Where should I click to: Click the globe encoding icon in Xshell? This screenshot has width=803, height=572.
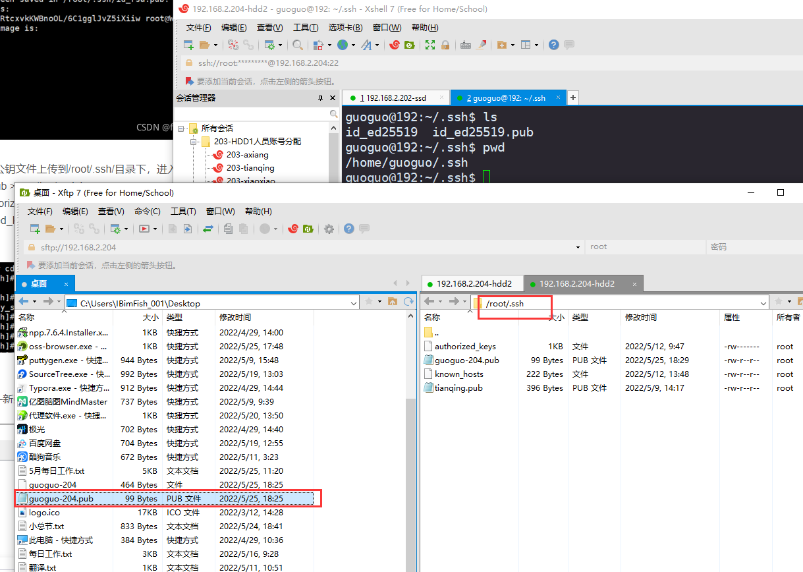[x=343, y=45]
